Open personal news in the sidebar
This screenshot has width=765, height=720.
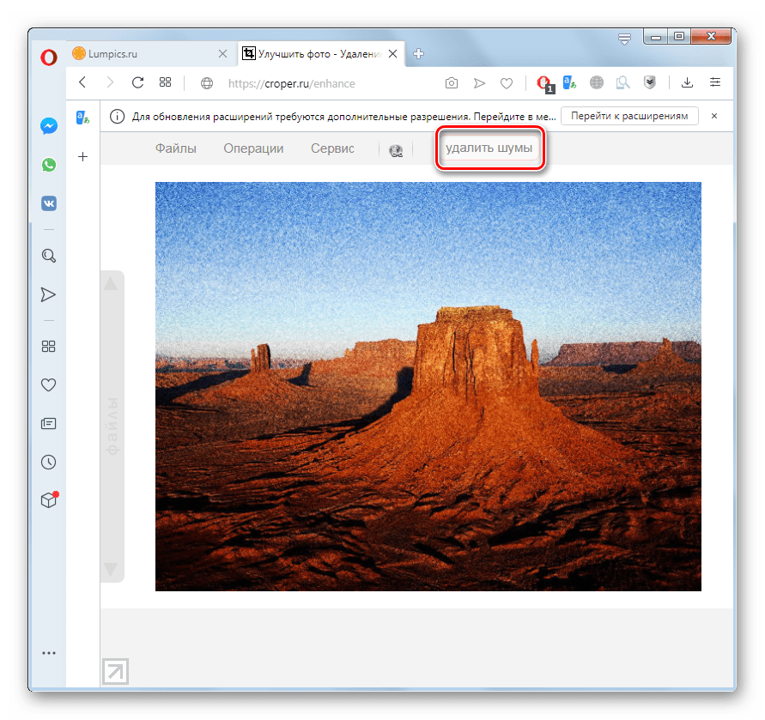pyautogui.click(x=48, y=423)
